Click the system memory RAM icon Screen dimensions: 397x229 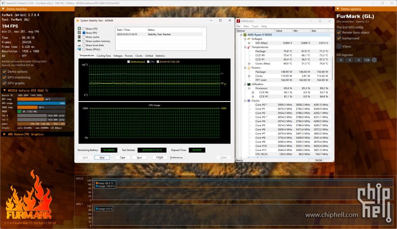(x=79, y=41)
